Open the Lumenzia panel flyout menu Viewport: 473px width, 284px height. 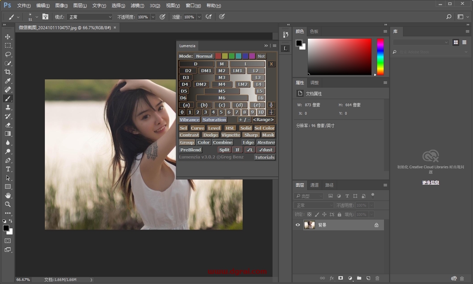(x=275, y=46)
